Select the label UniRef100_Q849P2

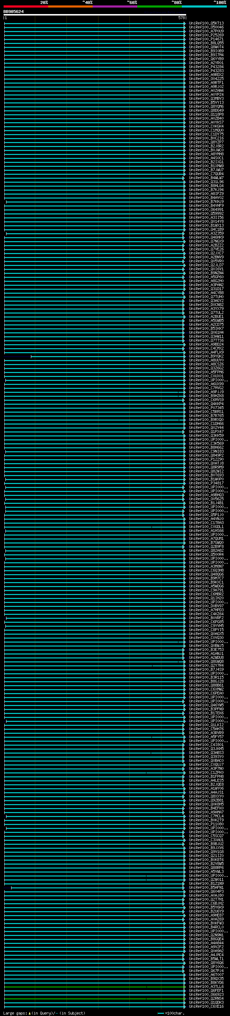pyautogui.click(x=206, y=455)
